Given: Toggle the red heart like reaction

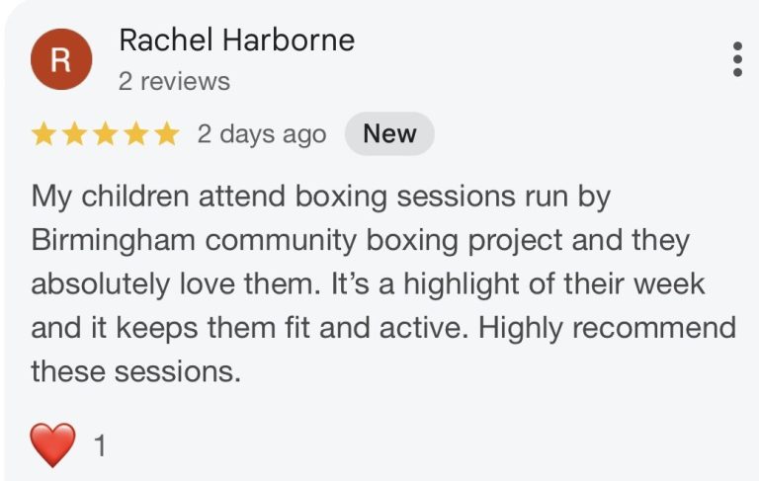Looking at the screenshot, I should (52, 445).
